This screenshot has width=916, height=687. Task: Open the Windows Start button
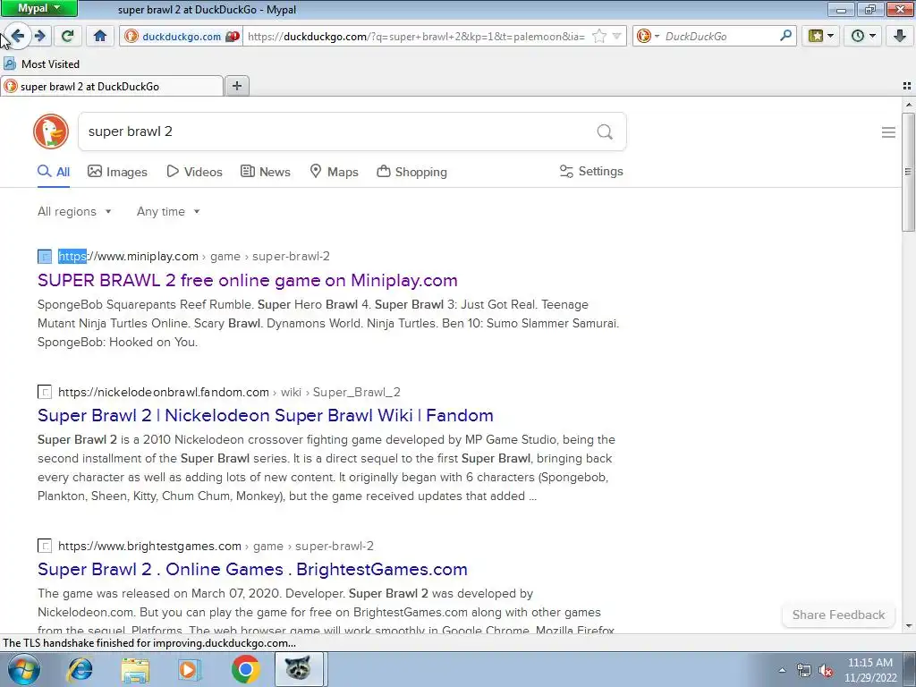click(x=22, y=669)
